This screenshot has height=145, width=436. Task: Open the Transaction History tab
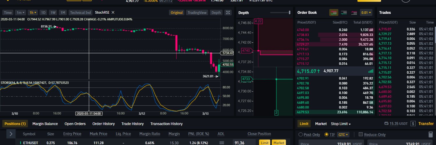pyautogui.click(x=167, y=124)
